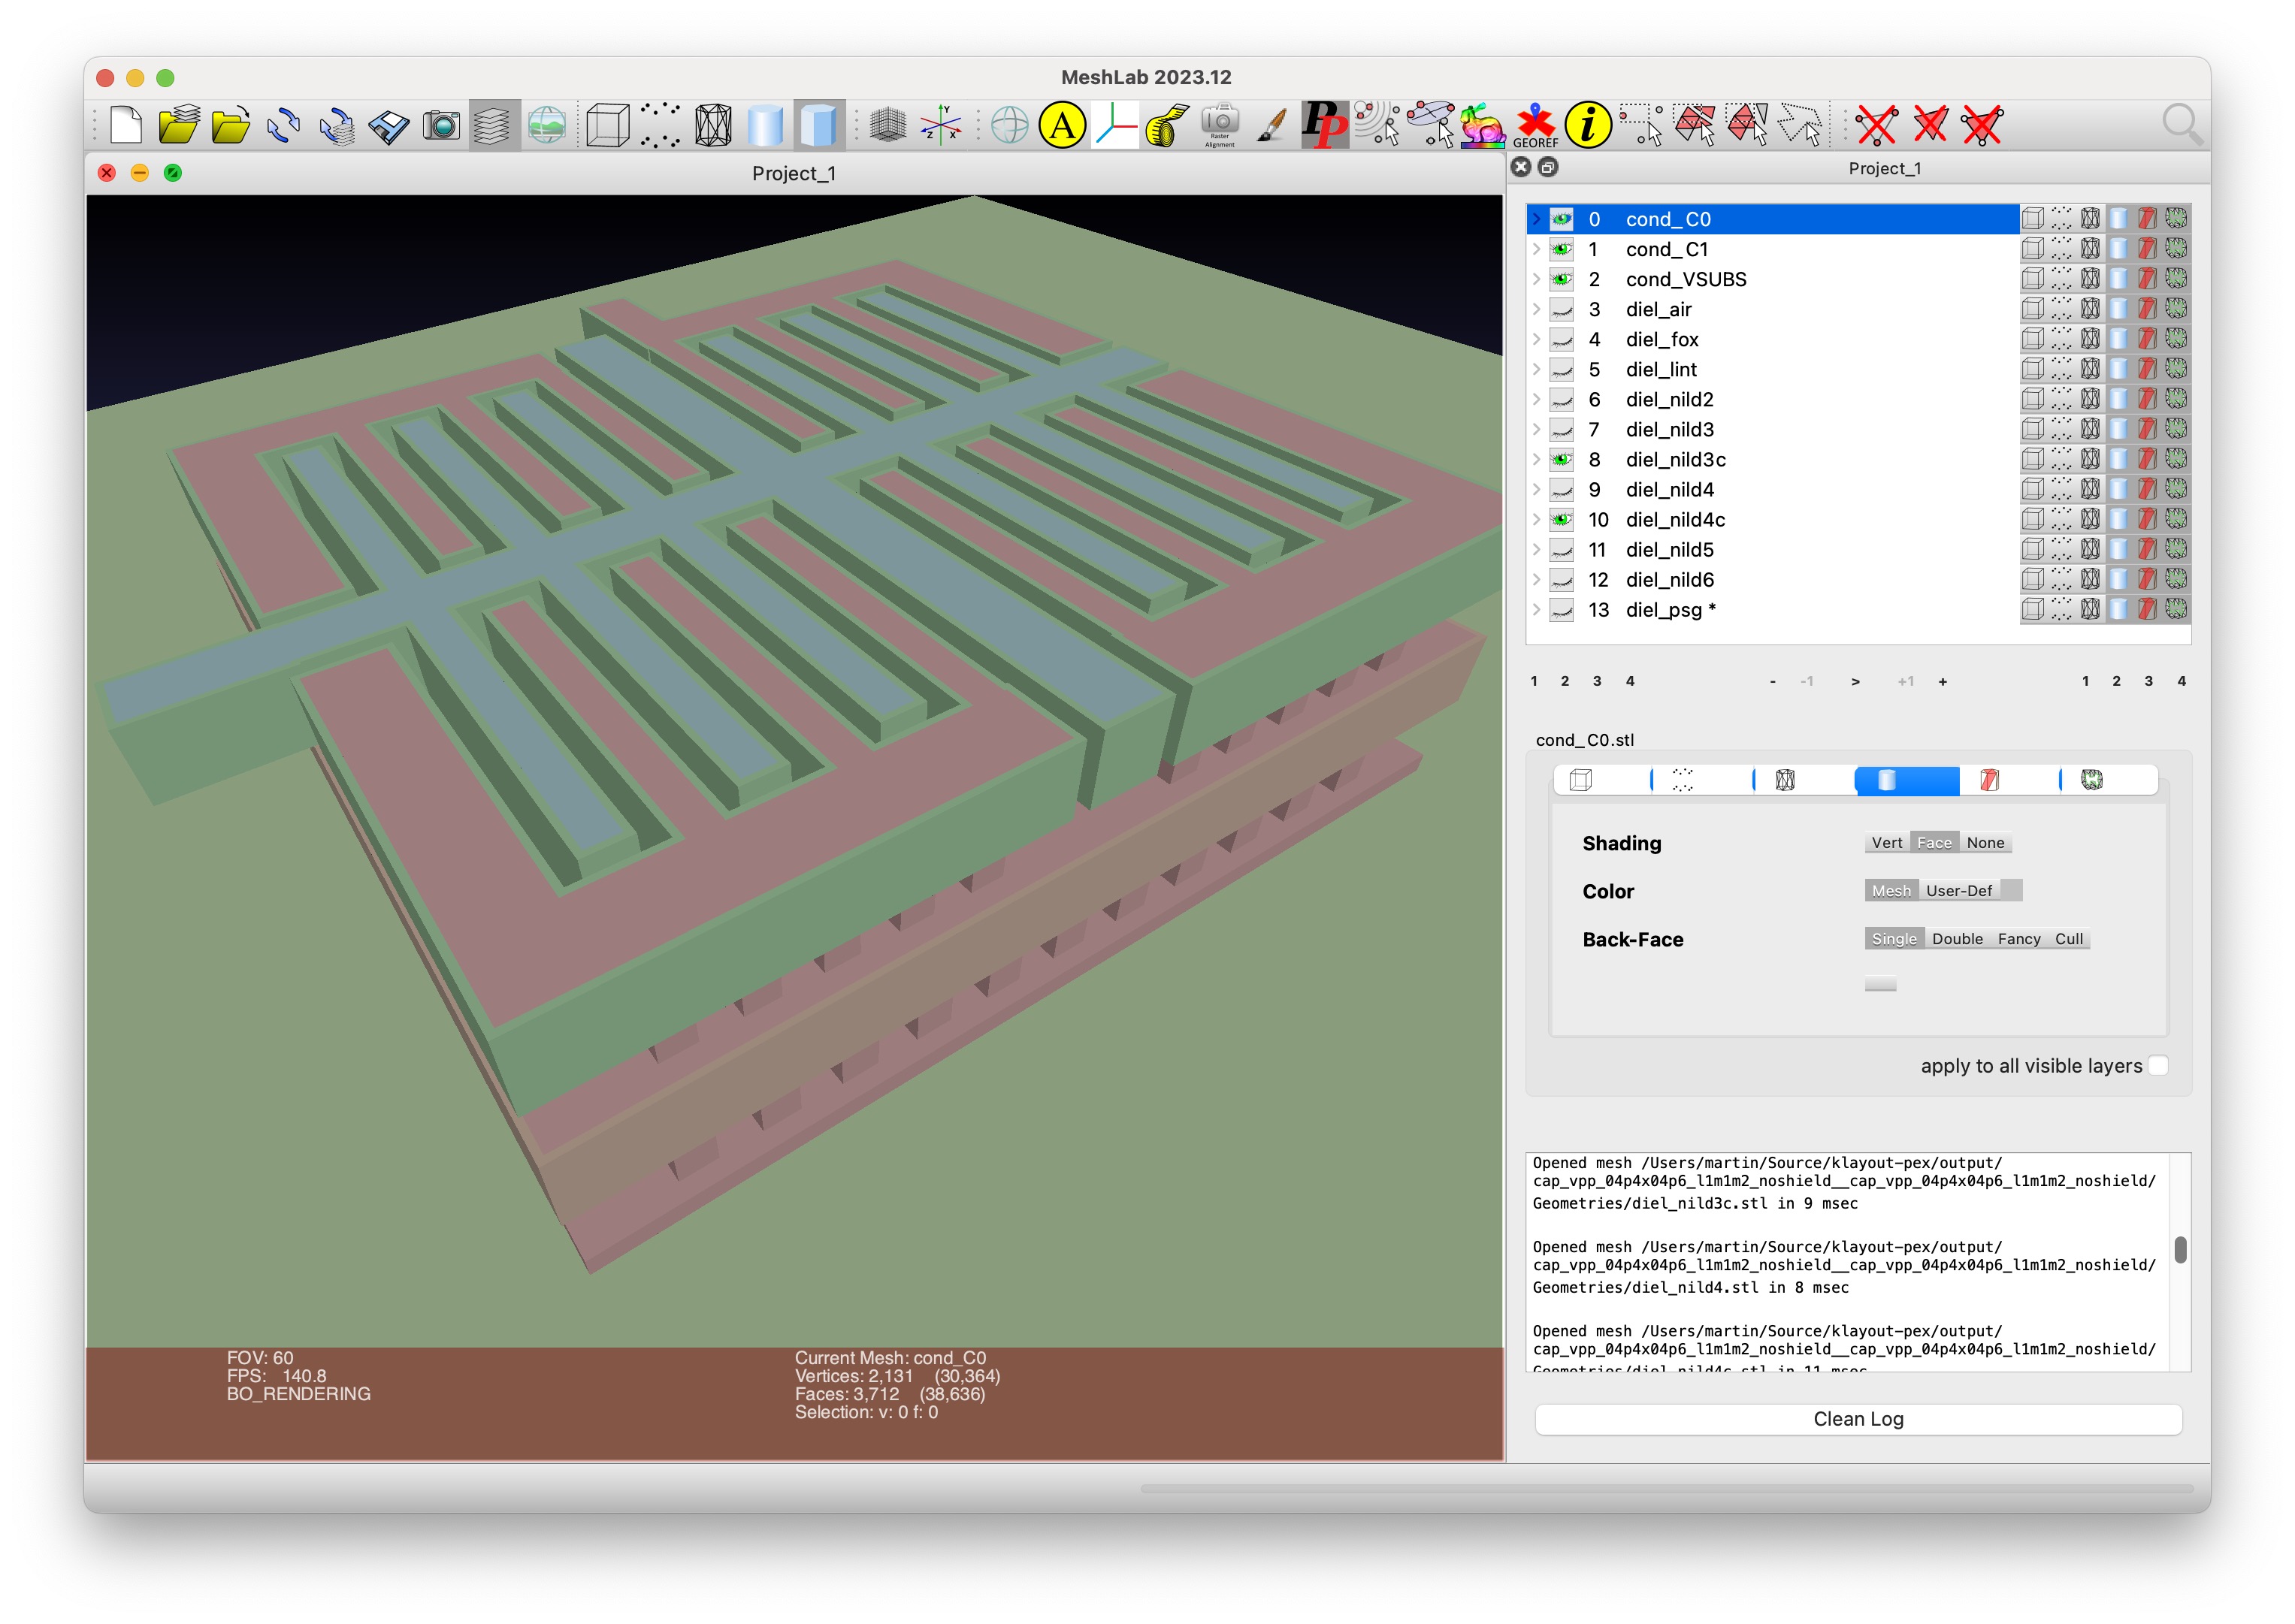Set back-face mode to Cull

pyautogui.click(x=2069, y=938)
